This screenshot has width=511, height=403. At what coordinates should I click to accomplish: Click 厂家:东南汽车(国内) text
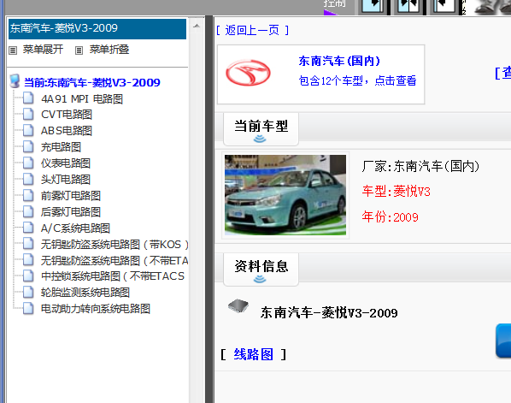pyautogui.click(x=420, y=167)
